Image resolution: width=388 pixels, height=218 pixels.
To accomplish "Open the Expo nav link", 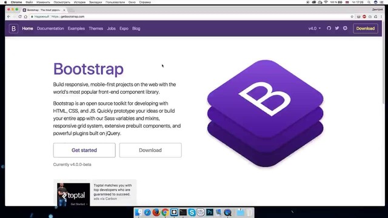I will tap(124, 28).
